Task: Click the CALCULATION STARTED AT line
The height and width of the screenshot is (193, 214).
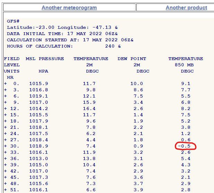Action: [70, 40]
